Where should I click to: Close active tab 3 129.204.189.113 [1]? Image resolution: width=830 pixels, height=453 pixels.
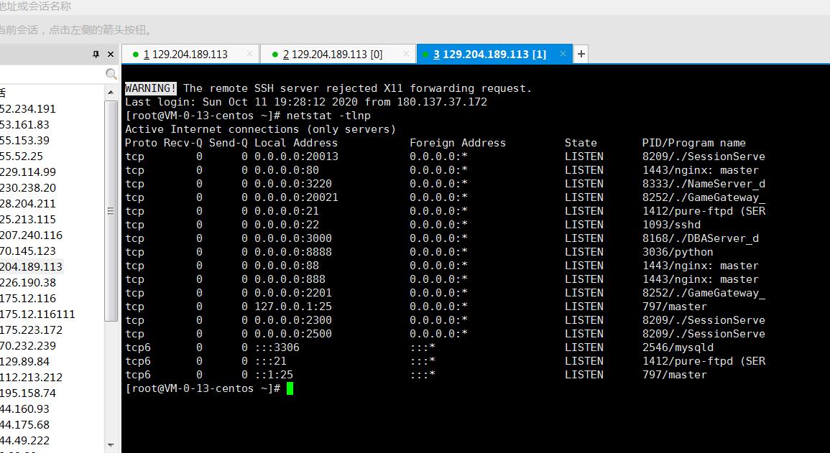563,54
